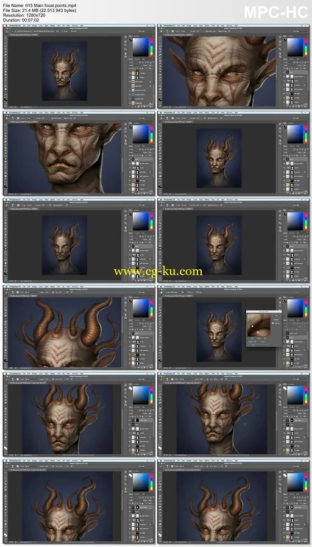The width and height of the screenshot is (312, 547).
Task: Select the Hand tool in the mouth close-up frame
Action: point(5,176)
